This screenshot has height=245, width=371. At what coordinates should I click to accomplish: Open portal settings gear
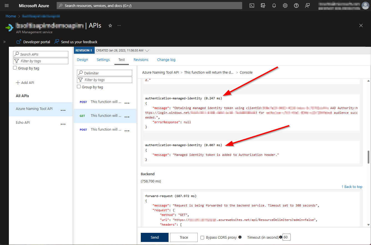point(285,6)
